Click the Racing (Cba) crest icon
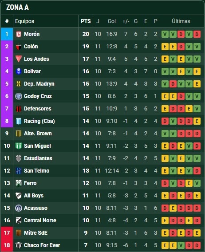Viewport: 205px width, 252px height. click(19, 121)
